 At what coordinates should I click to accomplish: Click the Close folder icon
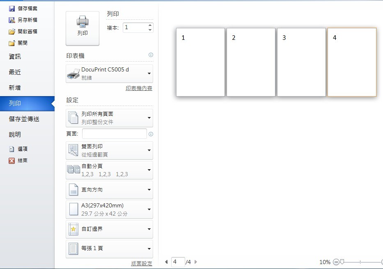(12, 43)
